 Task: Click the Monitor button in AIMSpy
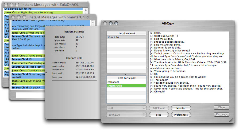[x=181, y=108]
